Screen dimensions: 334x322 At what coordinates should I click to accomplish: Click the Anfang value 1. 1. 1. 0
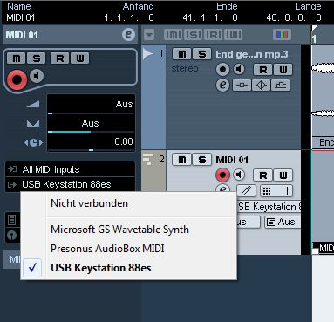click(129, 17)
